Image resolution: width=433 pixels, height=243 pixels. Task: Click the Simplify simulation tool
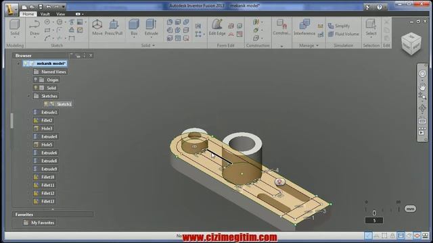coord(339,26)
